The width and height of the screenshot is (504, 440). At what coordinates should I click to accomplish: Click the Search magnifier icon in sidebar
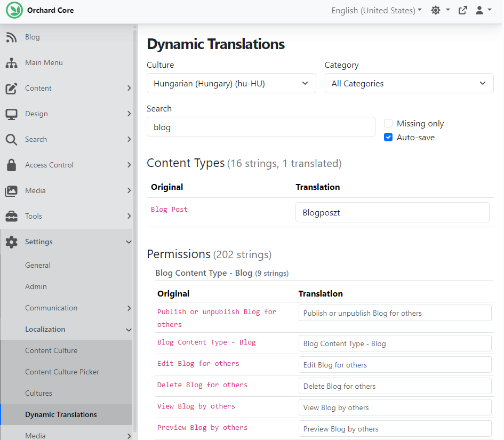tap(11, 140)
